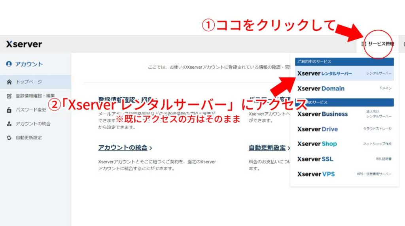
Task: Click the ご利用中のサービス section header
Action: coord(344,62)
